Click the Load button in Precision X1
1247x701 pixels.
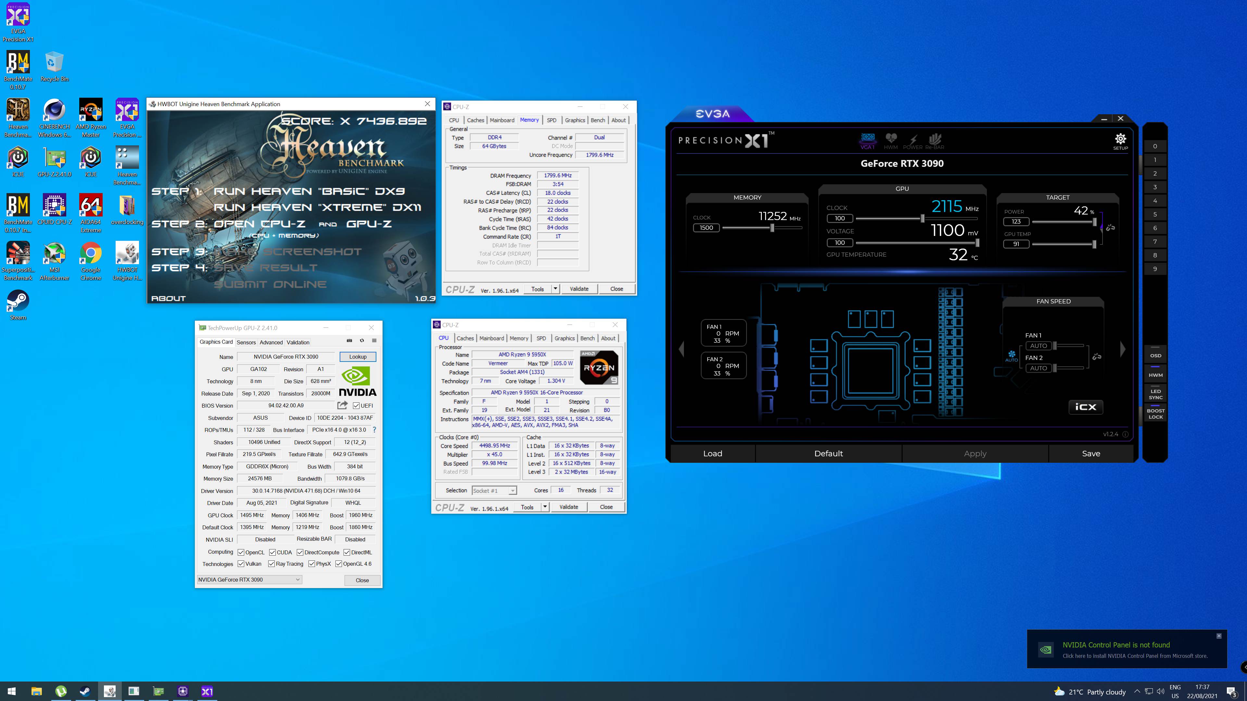tap(712, 453)
